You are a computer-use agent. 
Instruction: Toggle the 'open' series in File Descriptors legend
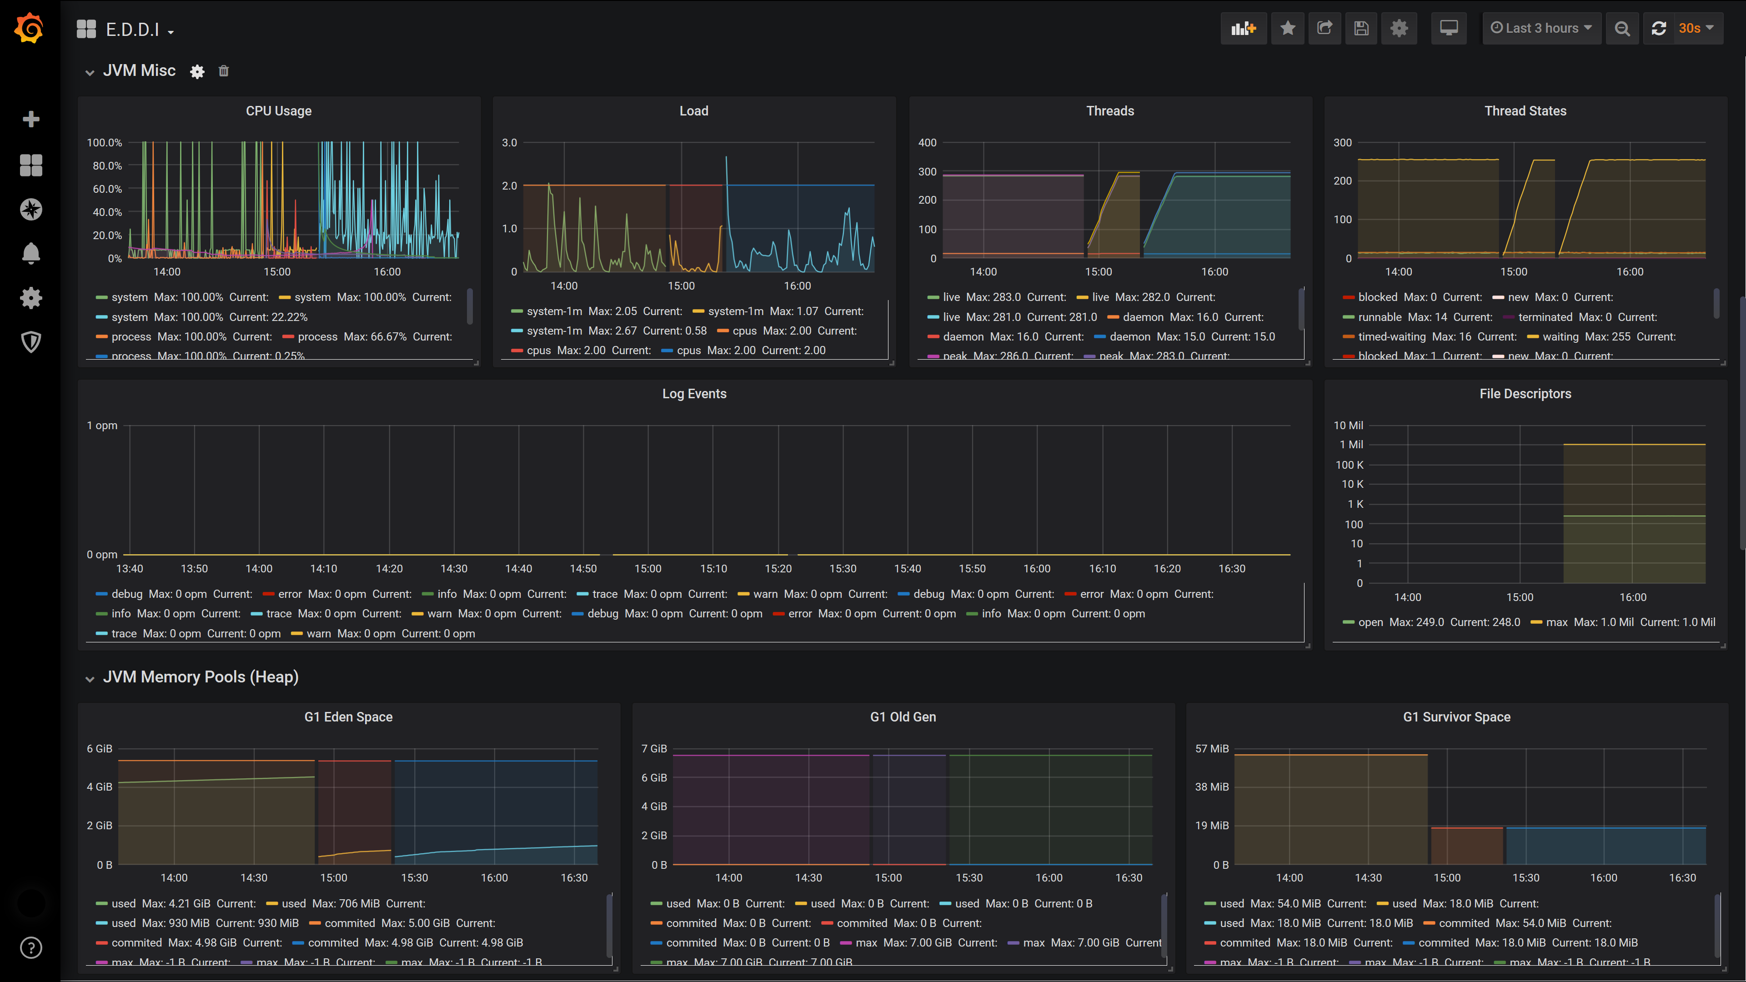click(1370, 622)
